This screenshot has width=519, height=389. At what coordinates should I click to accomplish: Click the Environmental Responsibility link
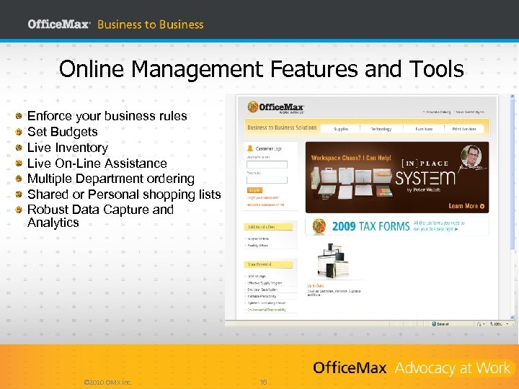[x=267, y=310]
